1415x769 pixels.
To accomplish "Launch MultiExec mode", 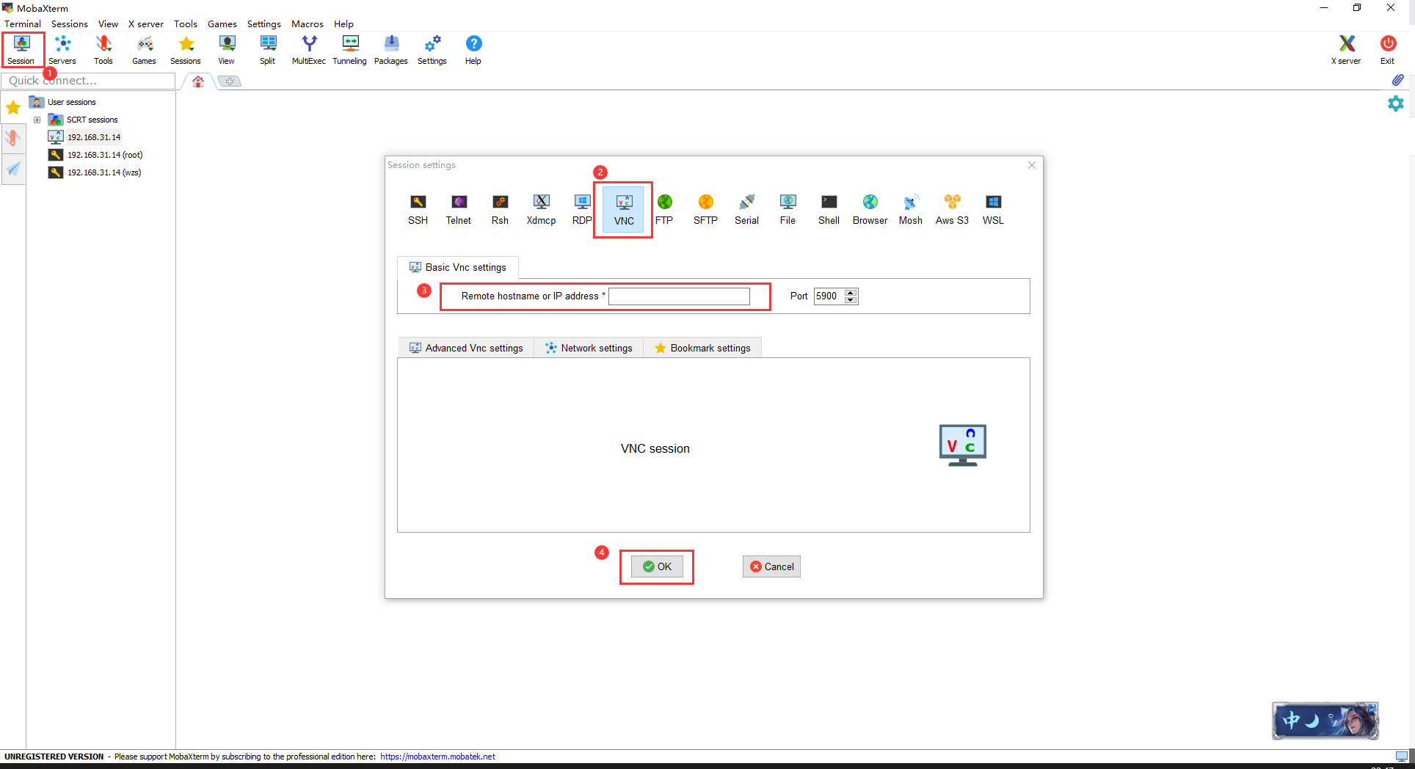I will coord(309,50).
